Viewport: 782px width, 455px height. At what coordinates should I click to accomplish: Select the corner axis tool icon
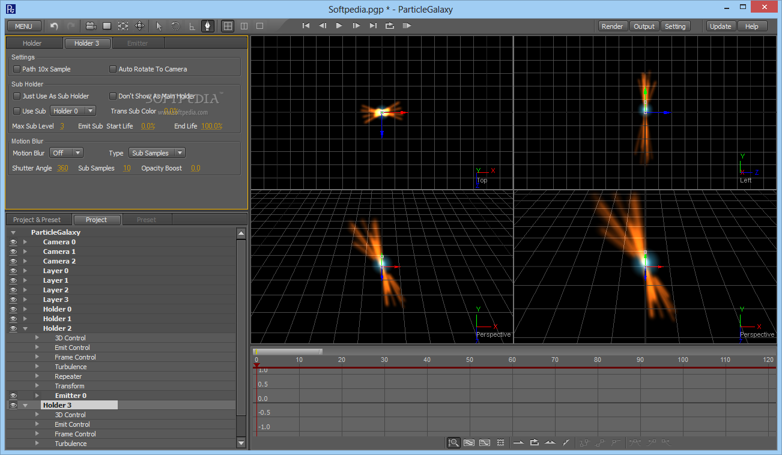click(192, 26)
